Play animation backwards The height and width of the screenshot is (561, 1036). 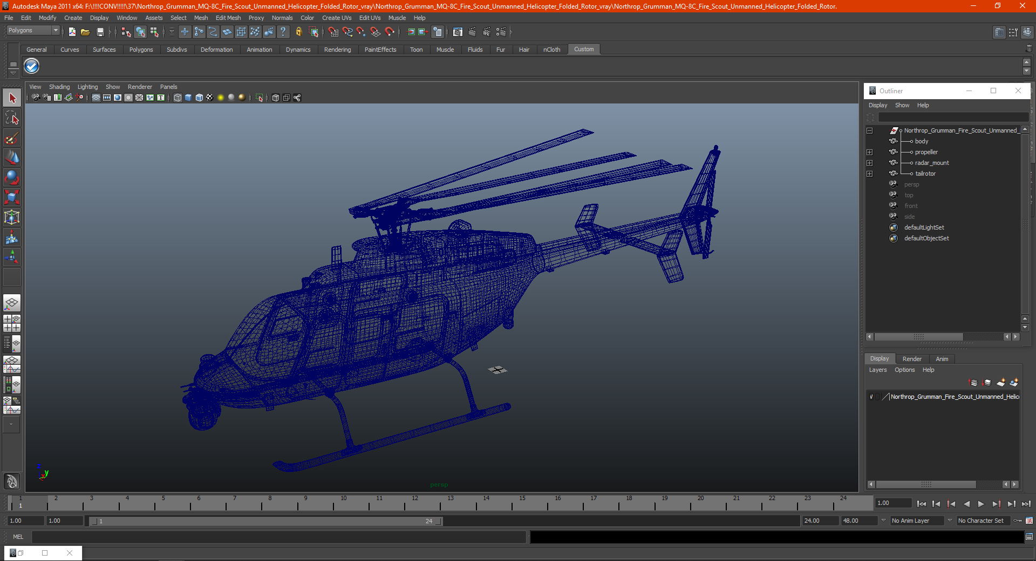point(966,504)
